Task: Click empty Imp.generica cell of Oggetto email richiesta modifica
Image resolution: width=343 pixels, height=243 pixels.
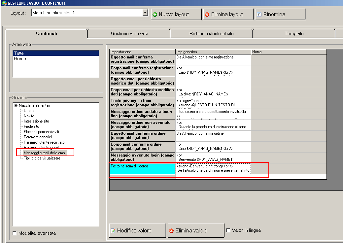Action: click(x=213, y=81)
